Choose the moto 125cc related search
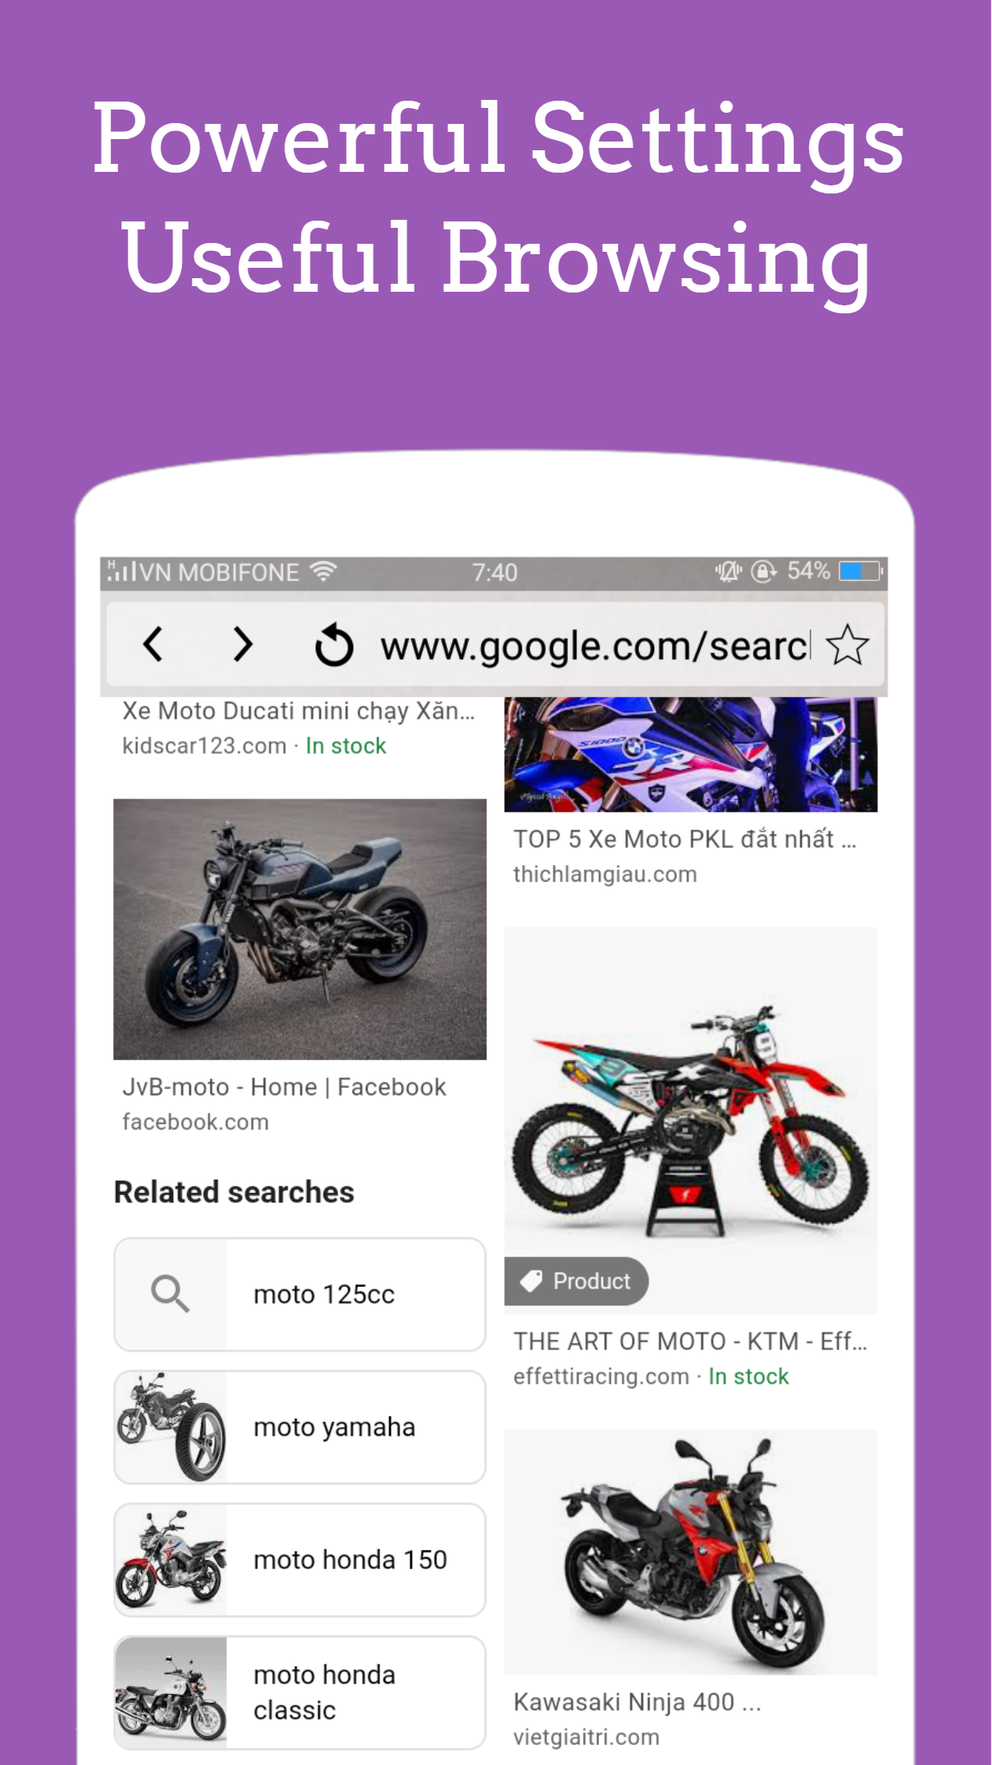Image resolution: width=992 pixels, height=1765 pixels. [300, 1295]
